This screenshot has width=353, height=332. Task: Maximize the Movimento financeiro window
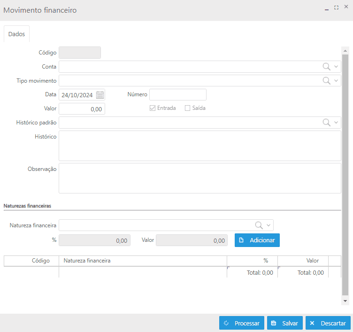point(337,8)
